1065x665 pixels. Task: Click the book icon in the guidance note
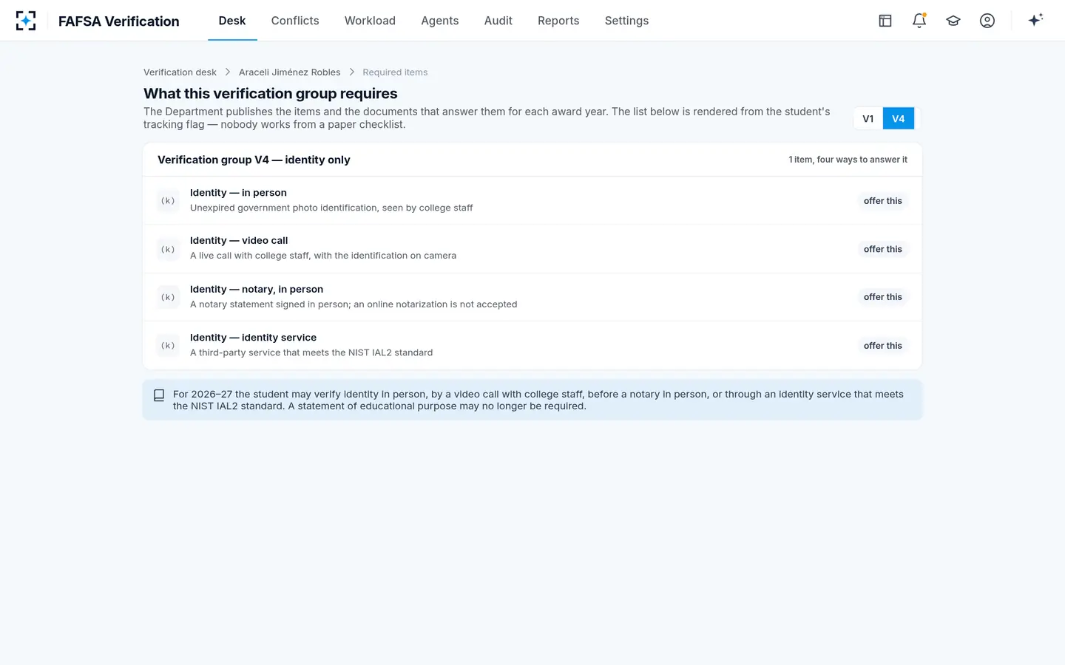tap(159, 395)
